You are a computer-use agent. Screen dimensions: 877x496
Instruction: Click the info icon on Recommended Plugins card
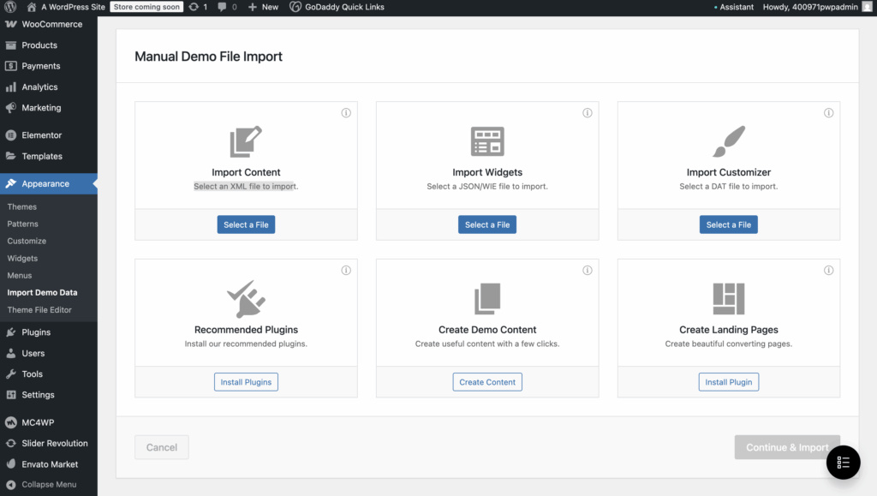point(346,270)
